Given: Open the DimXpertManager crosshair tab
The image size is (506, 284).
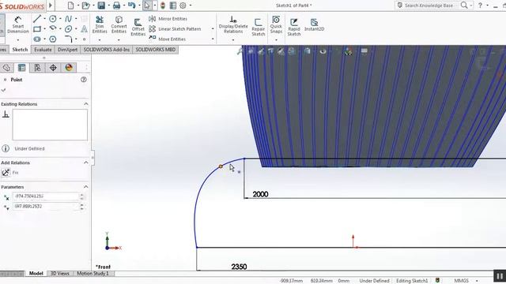Looking at the screenshot, I should point(53,68).
